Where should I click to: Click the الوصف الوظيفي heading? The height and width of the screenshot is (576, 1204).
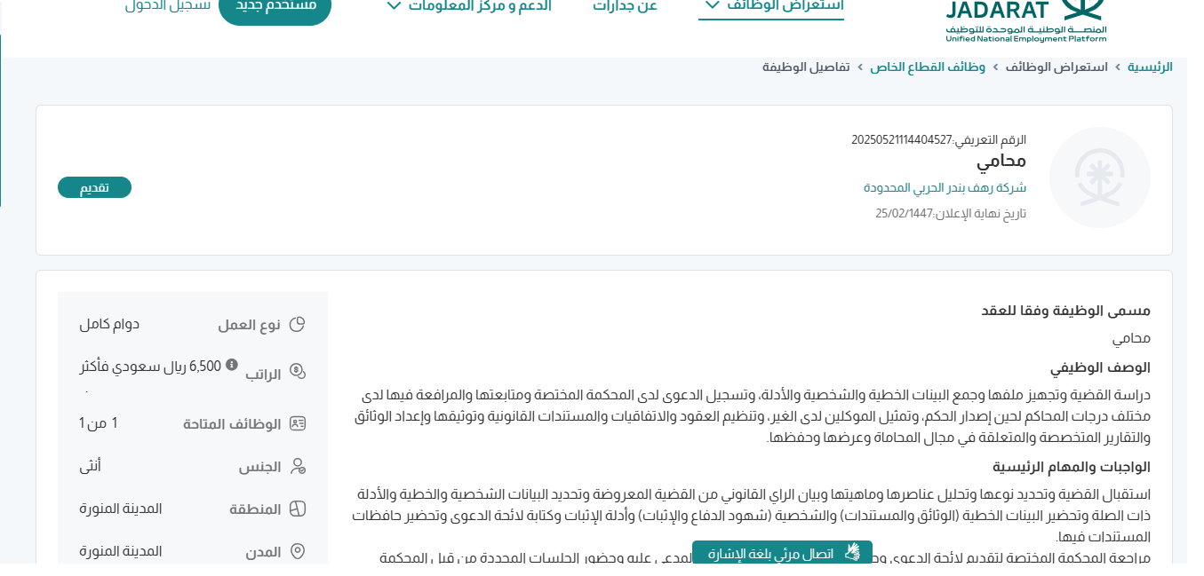(x=1100, y=367)
